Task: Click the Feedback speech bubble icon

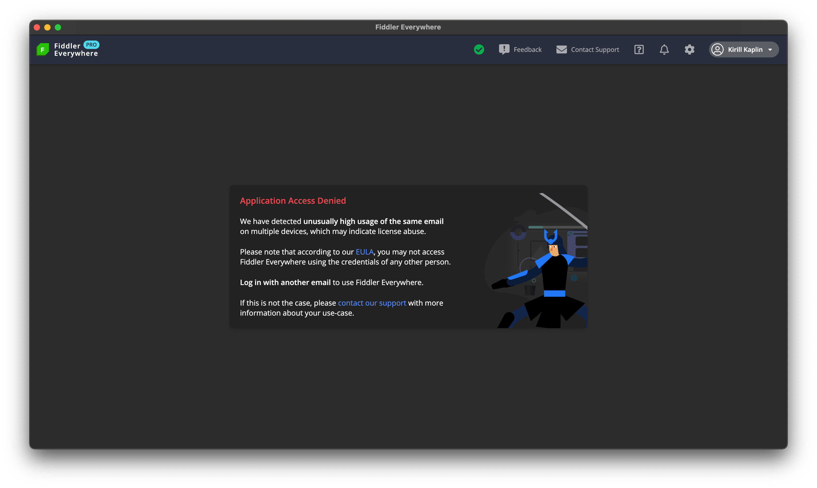Action: pyautogui.click(x=504, y=49)
